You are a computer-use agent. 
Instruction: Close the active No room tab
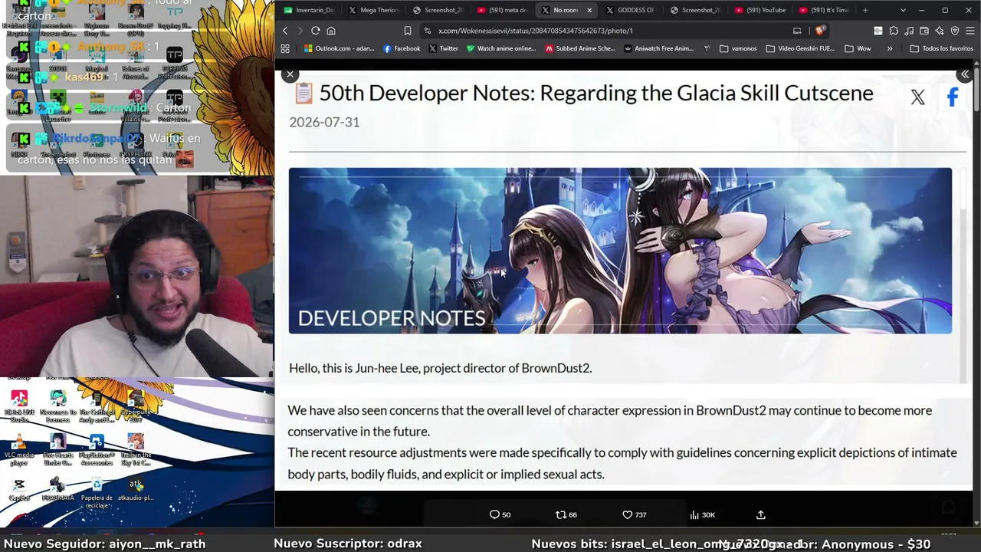pyautogui.click(x=589, y=10)
